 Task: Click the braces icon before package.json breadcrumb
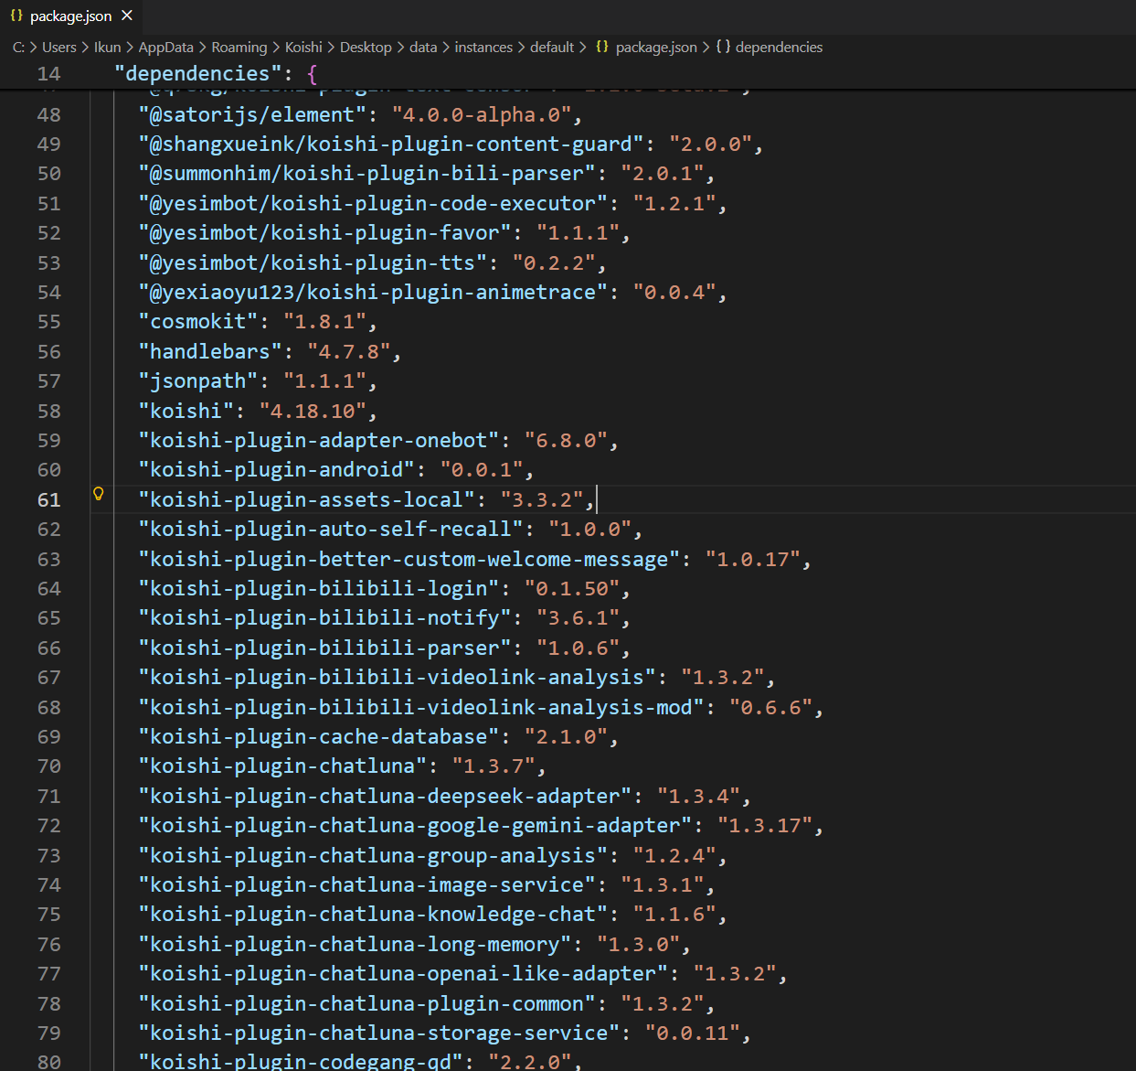point(602,47)
